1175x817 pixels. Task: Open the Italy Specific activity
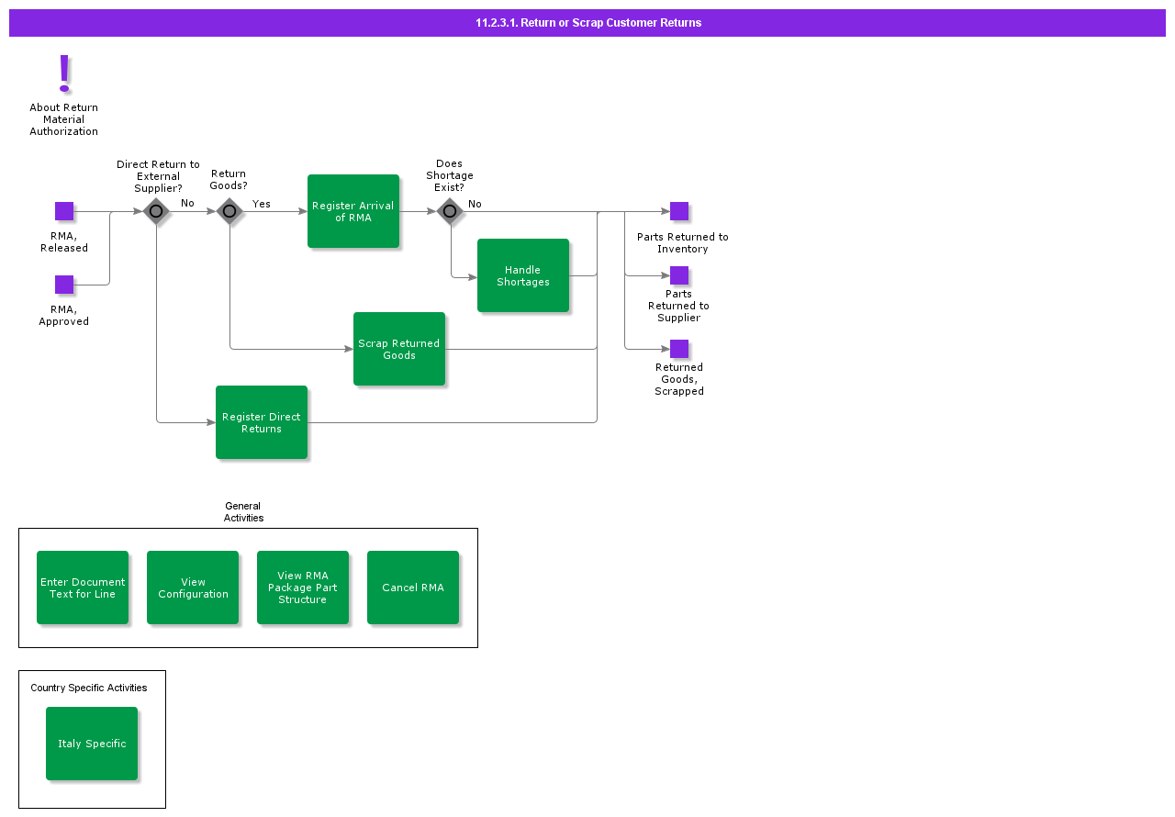[x=92, y=744]
